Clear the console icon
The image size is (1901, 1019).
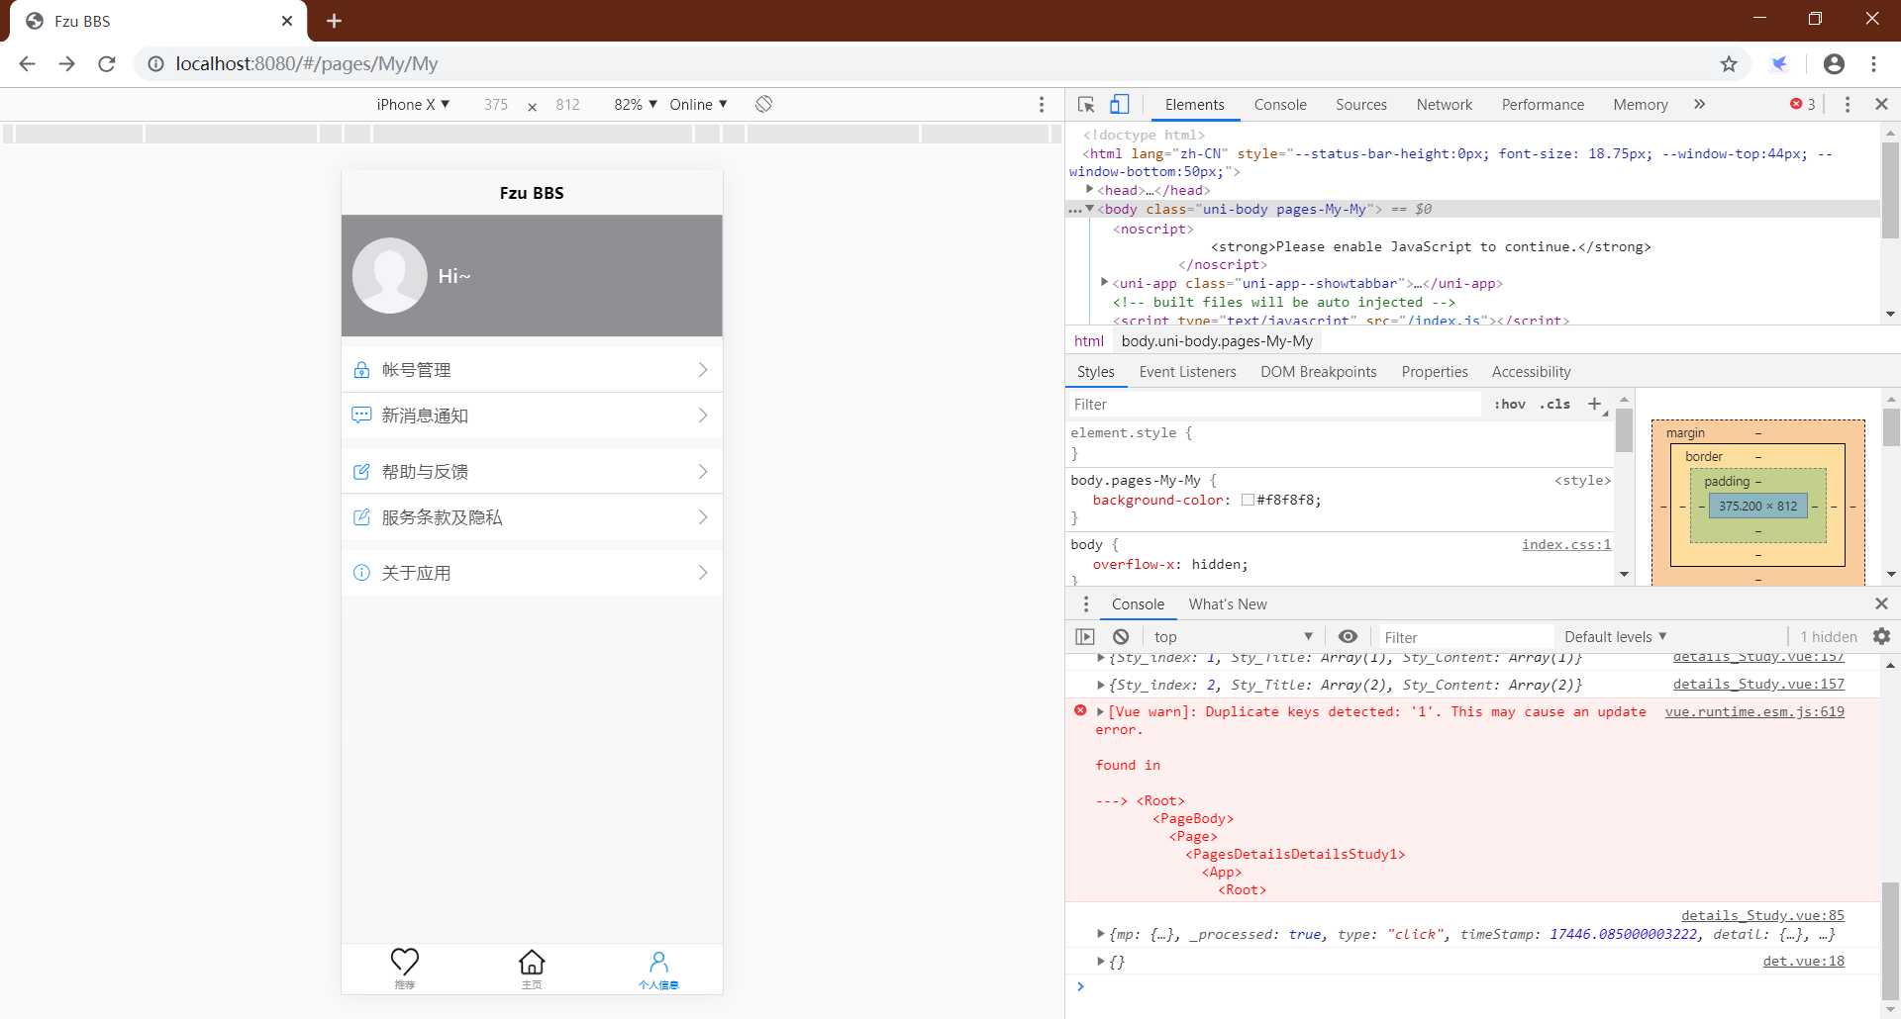(x=1121, y=636)
